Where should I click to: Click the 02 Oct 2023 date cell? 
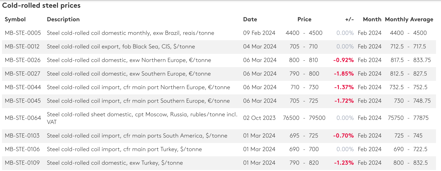pos(259,118)
